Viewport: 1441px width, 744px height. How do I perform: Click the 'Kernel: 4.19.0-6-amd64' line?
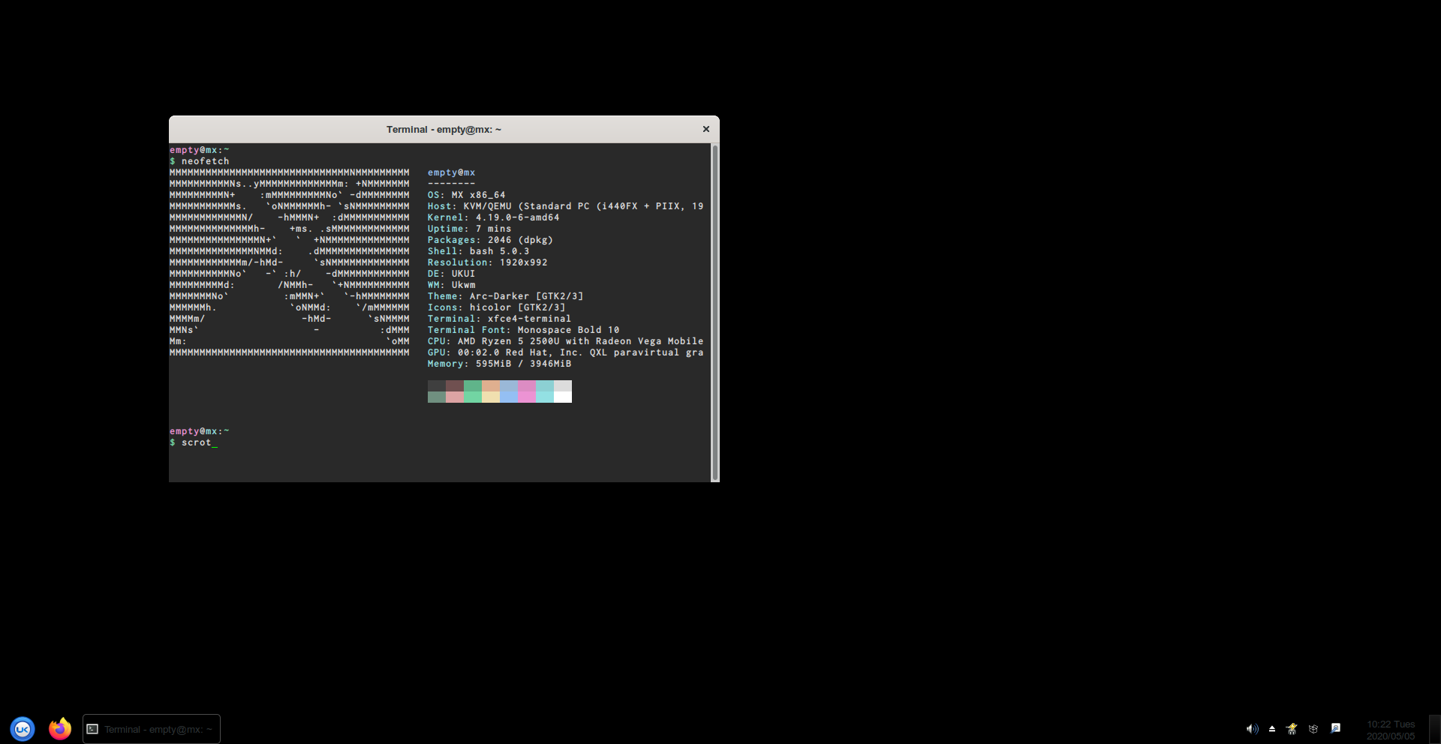(x=494, y=217)
